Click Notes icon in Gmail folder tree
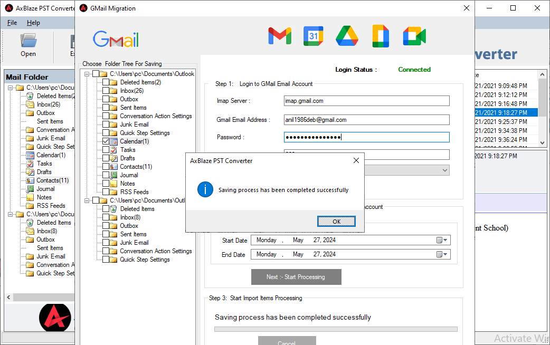The image size is (550, 345). [x=113, y=184]
